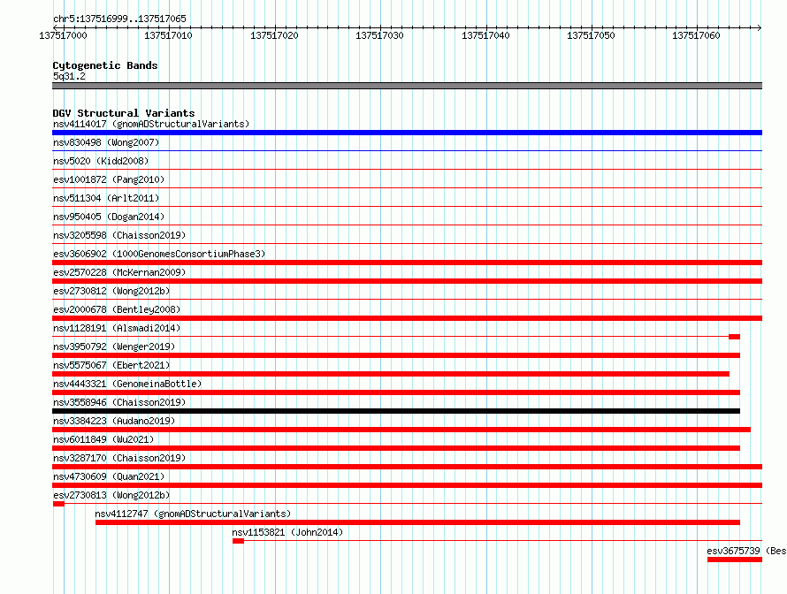This screenshot has width=787, height=594.
Task: Click the small red block of esv2730813
Action: pos(58,504)
